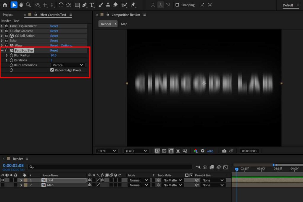Hide the Text layer with its eye icon
This screenshot has width=303, height=202.
click(3, 180)
